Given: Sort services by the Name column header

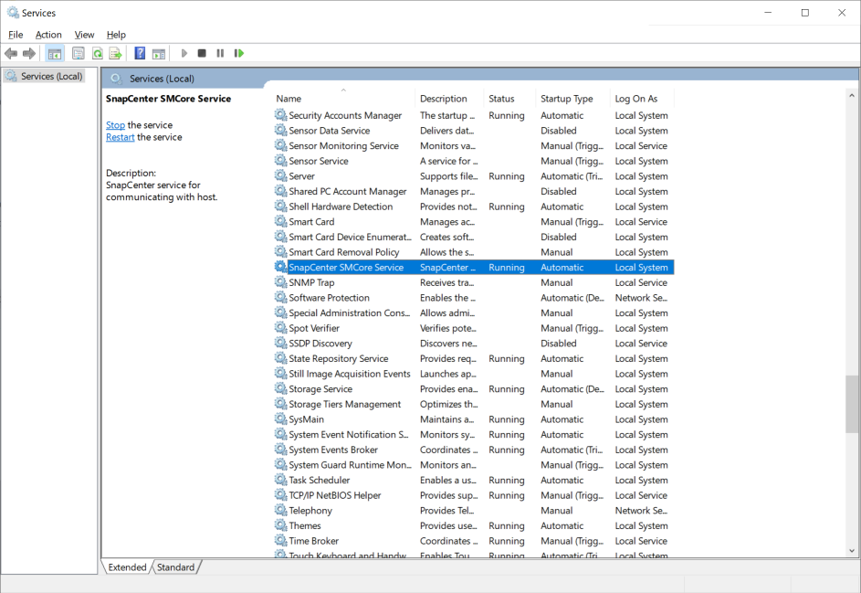Looking at the screenshot, I should coord(289,99).
